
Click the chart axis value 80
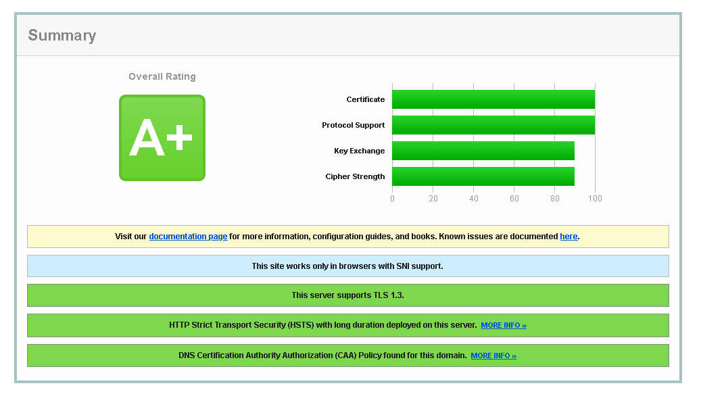click(x=555, y=198)
